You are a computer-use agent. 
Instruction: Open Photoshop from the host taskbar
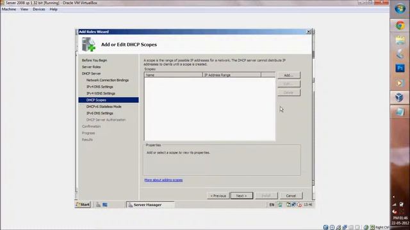coord(400,68)
